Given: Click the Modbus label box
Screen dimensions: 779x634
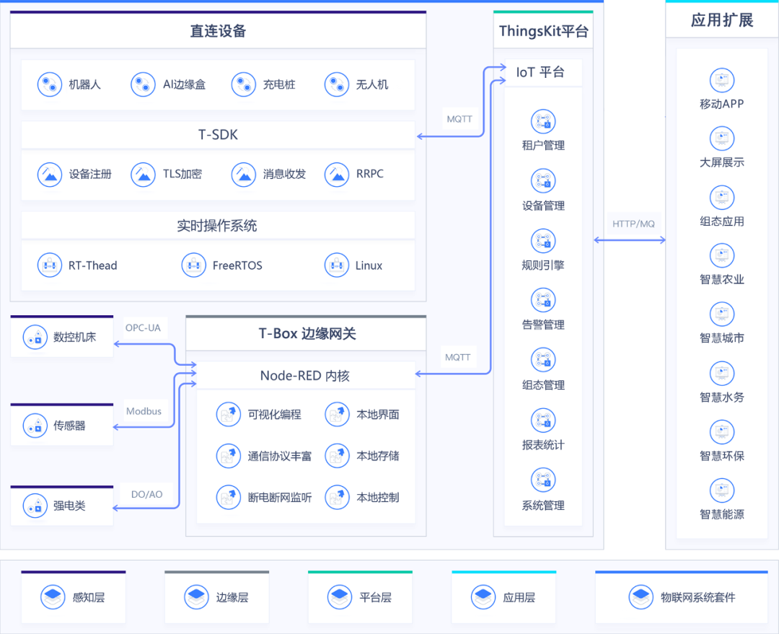Looking at the screenshot, I should click(x=144, y=411).
